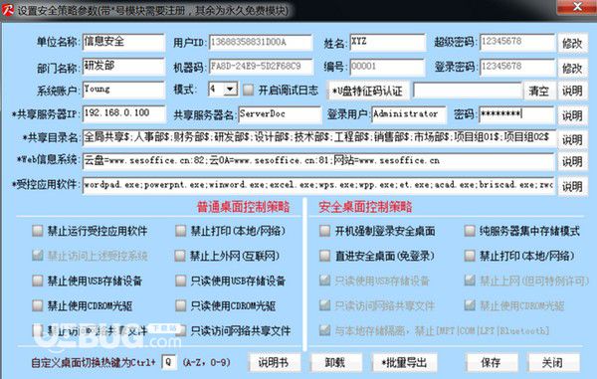The height and width of the screenshot is (379, 597).
Task: Click 清空 button for U盘特征码
Action: (538, 91)
